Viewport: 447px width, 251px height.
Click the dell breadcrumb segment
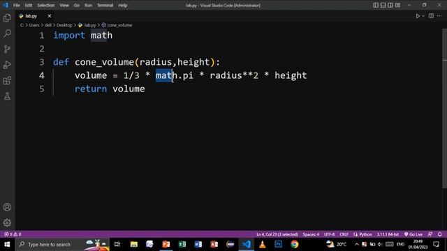point(47,25)
